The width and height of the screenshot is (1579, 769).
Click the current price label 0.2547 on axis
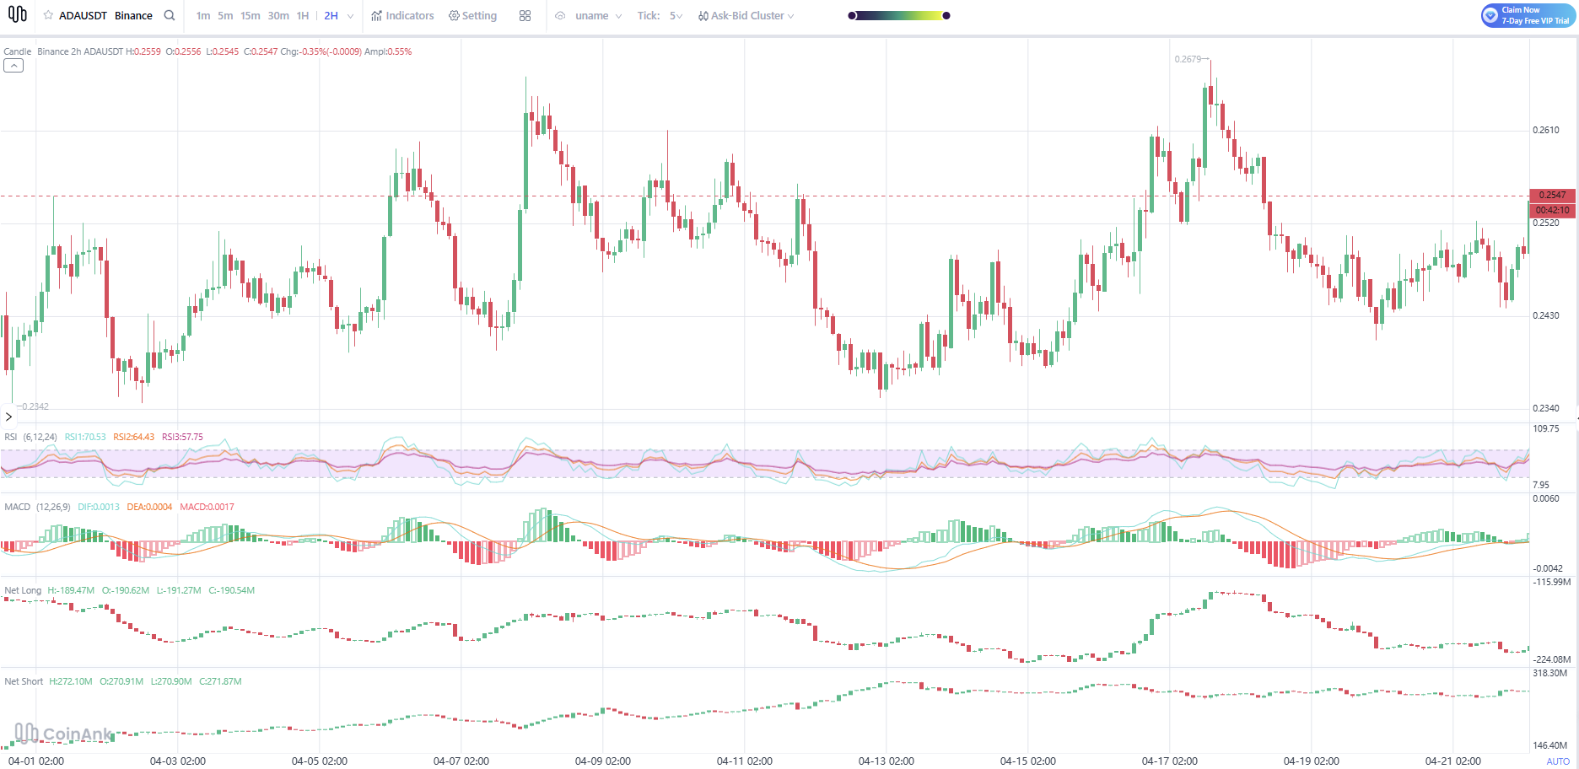(1551, 195)
